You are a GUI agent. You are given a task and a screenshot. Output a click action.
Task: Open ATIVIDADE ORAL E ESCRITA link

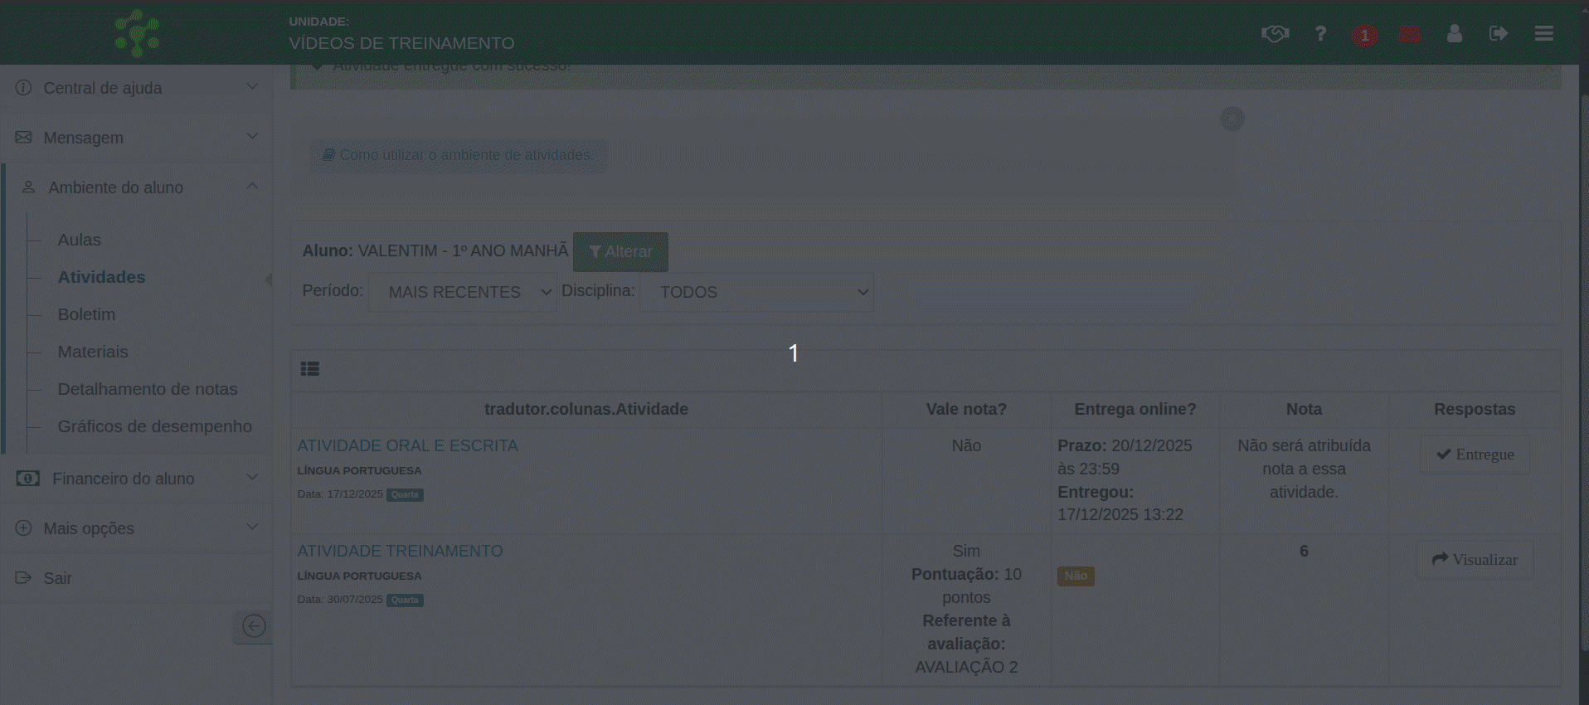407,445
